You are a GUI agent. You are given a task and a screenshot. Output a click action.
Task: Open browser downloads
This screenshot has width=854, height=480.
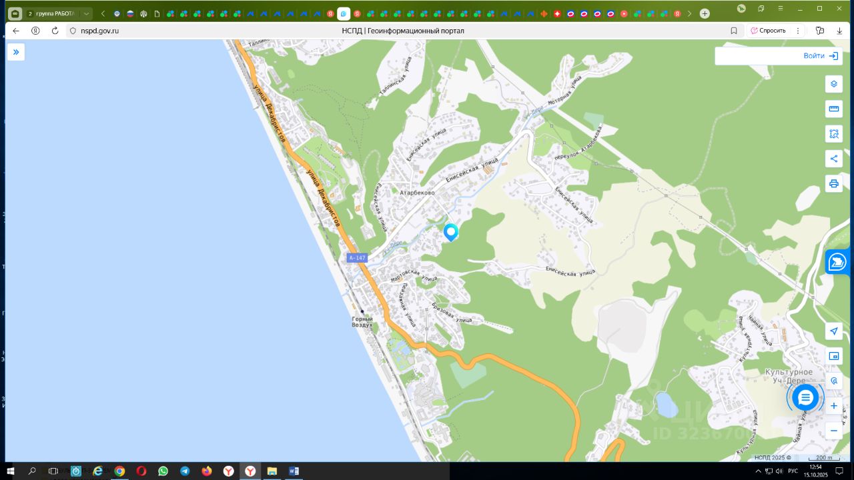839,31
